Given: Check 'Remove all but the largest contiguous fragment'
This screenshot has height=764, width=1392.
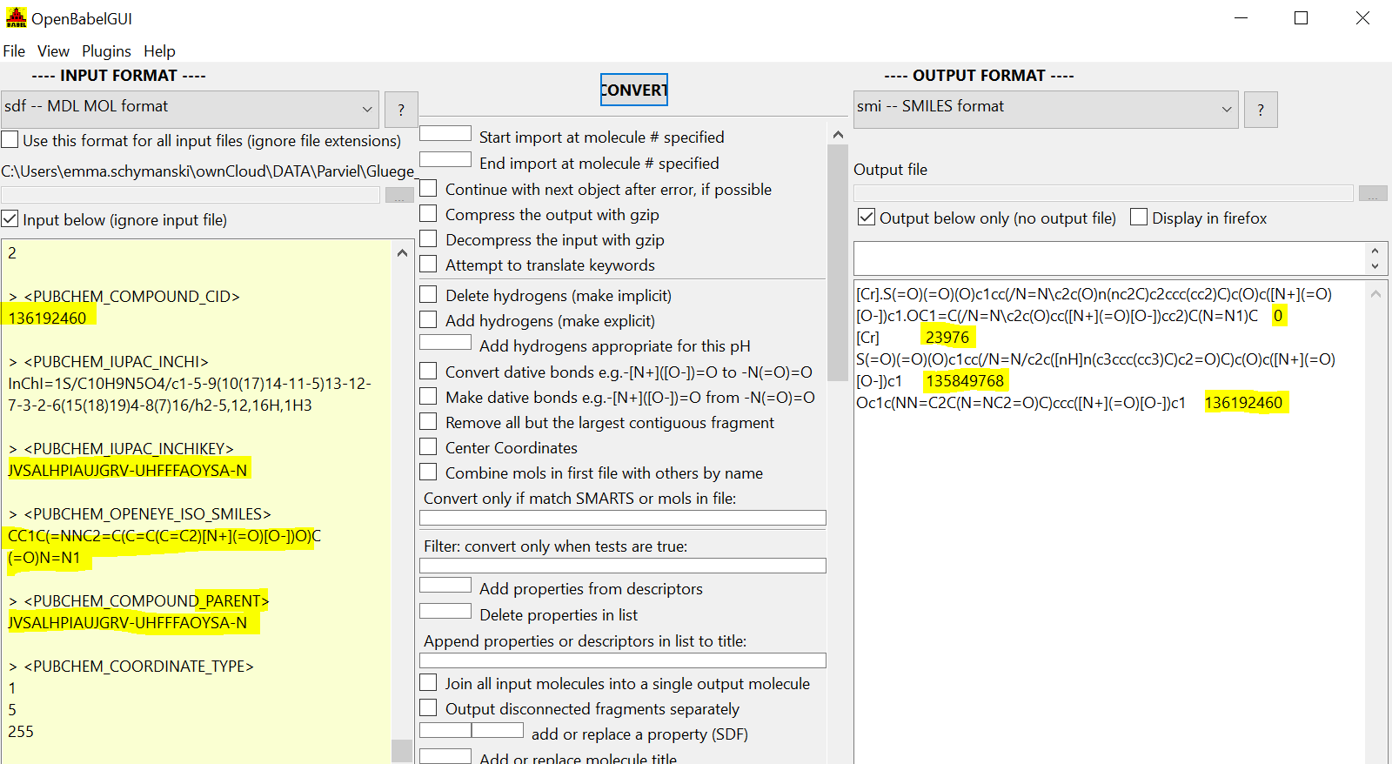Looking at the screenshot, I should point(428,421).
